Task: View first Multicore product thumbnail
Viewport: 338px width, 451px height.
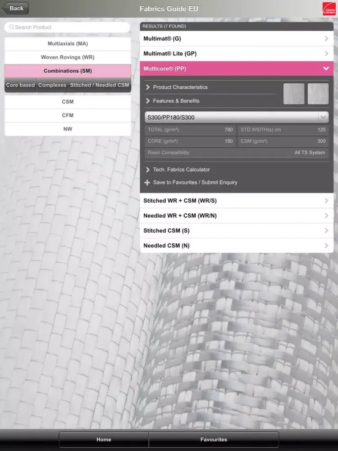Action: [x=294, y=94]
